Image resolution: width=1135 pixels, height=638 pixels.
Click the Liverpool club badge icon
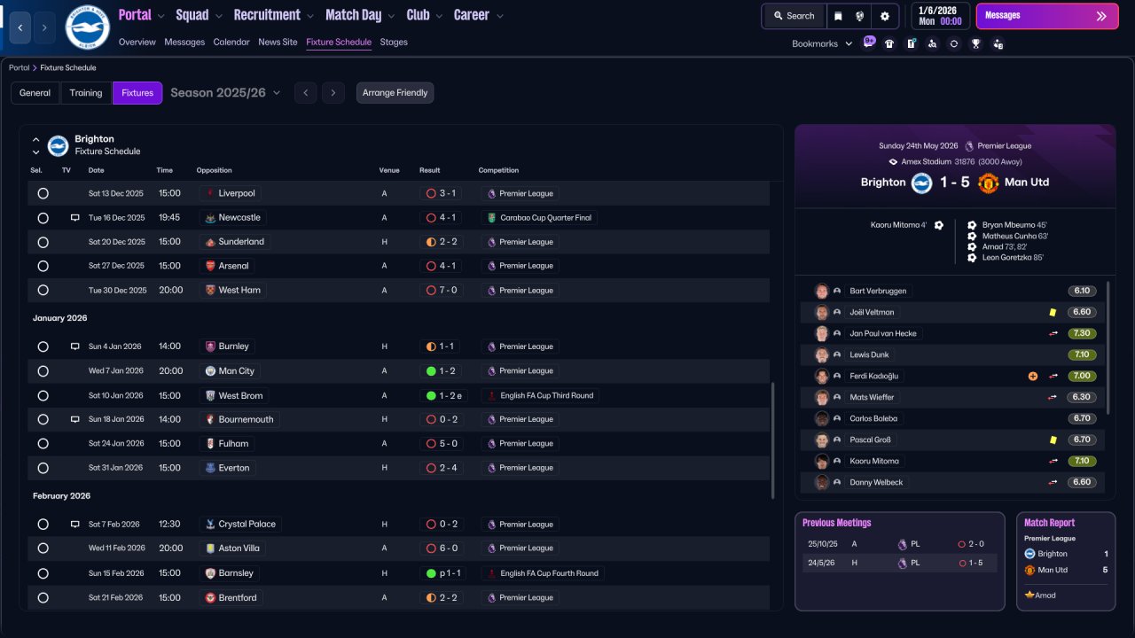[x=210, y=193]
